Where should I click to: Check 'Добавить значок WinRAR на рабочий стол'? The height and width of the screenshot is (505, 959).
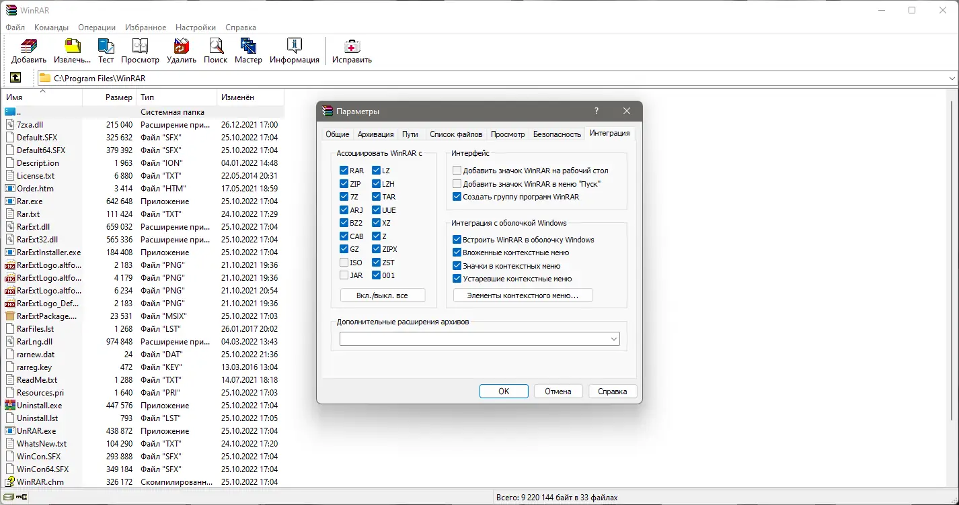coord(457,171)
